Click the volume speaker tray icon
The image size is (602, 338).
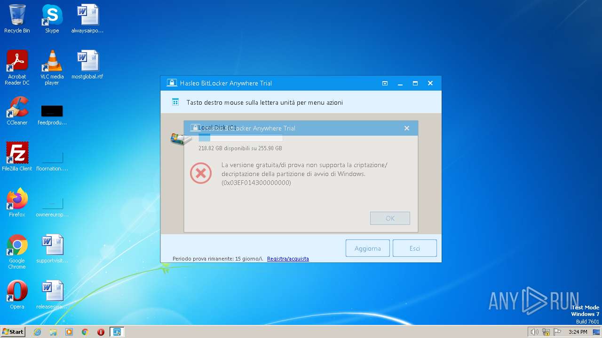click(x=534, y=332)
